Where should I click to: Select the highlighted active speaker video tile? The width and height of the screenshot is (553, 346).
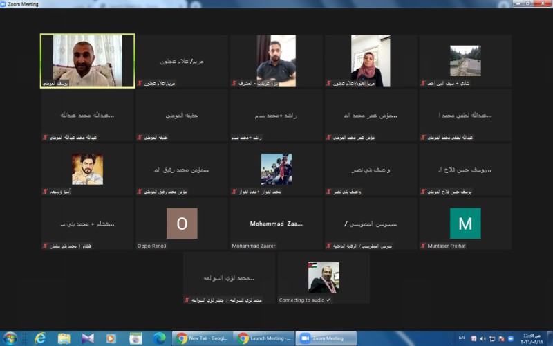pyautogui.click(x=87, y=61)
